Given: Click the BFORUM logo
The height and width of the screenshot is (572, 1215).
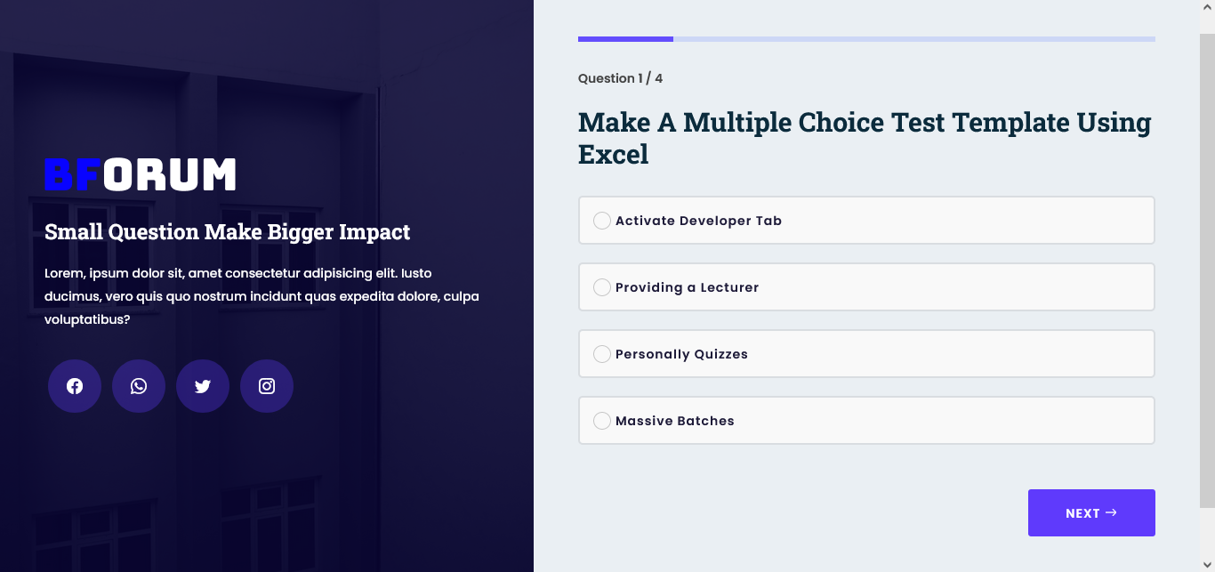Looking at the screenshot, I should (141, 174).
